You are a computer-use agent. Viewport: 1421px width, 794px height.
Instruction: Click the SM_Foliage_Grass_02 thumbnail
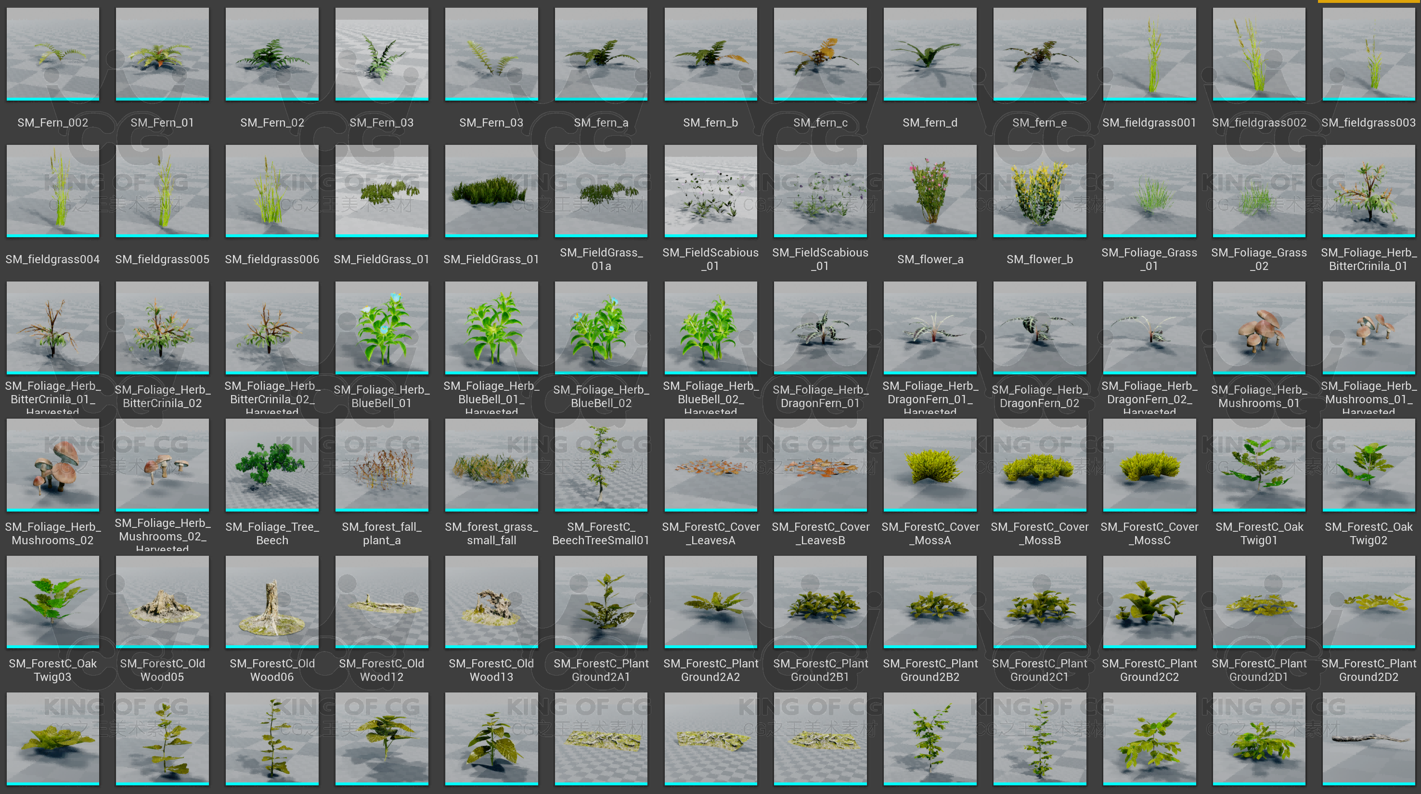click(1258, 191)
